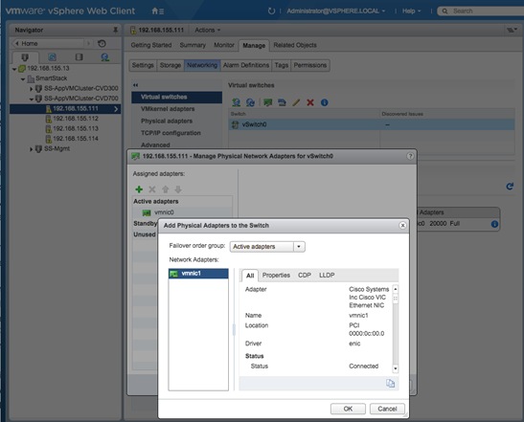Open the LLDP tab
This screenshot has width=524, height=422.
pos(327,275)
